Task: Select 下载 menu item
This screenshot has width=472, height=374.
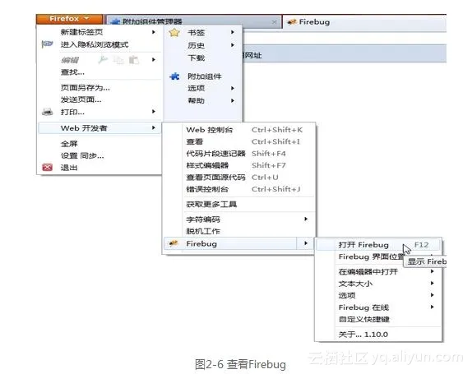Action: click(x=202, y=58)
